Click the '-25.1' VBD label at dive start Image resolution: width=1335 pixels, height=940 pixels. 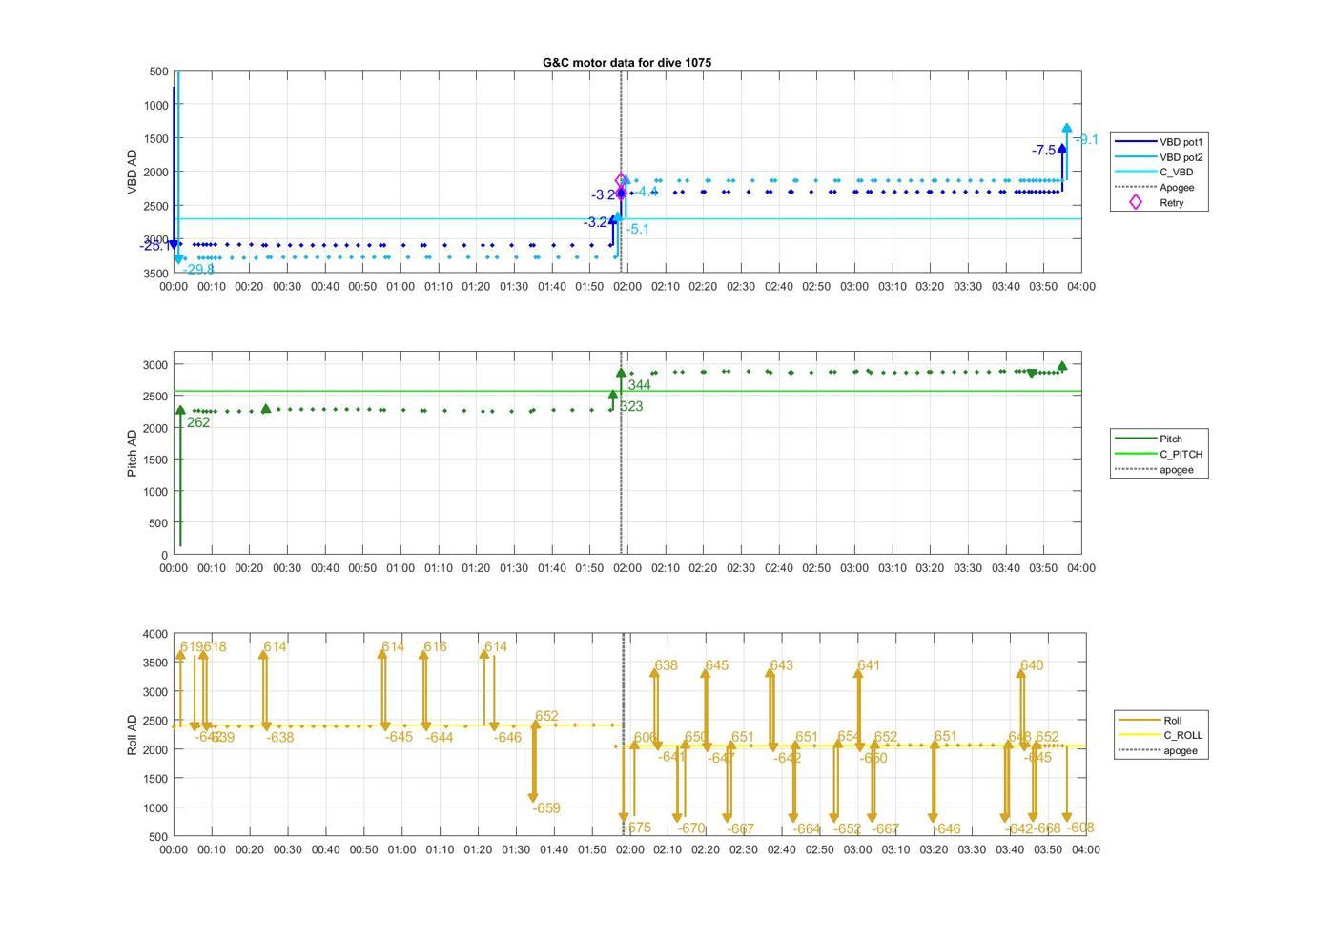(155, 246)
